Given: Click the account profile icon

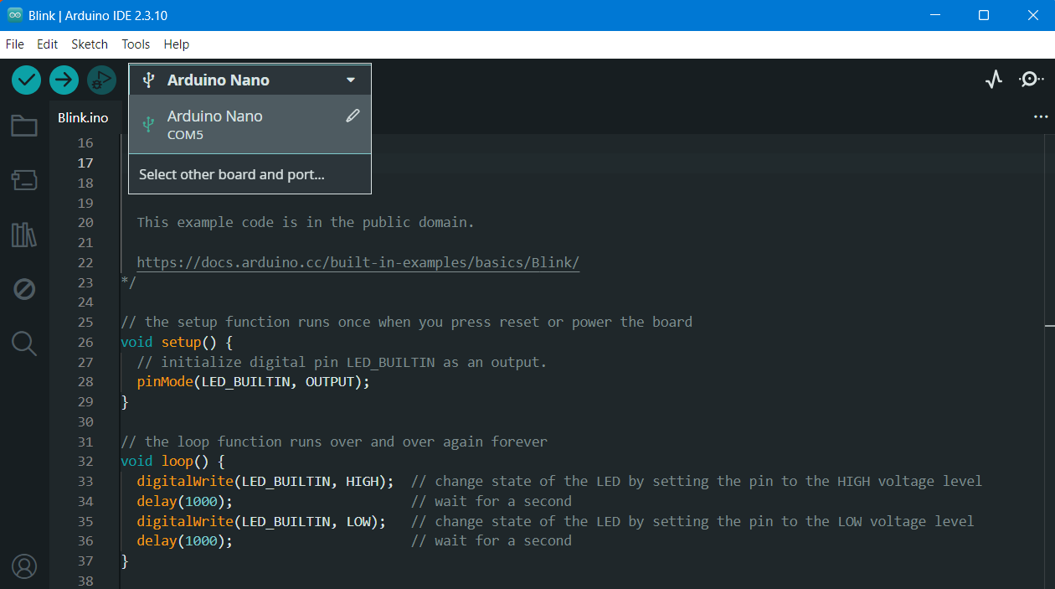Looking at the screenshot, I should [x=24, y=566].
